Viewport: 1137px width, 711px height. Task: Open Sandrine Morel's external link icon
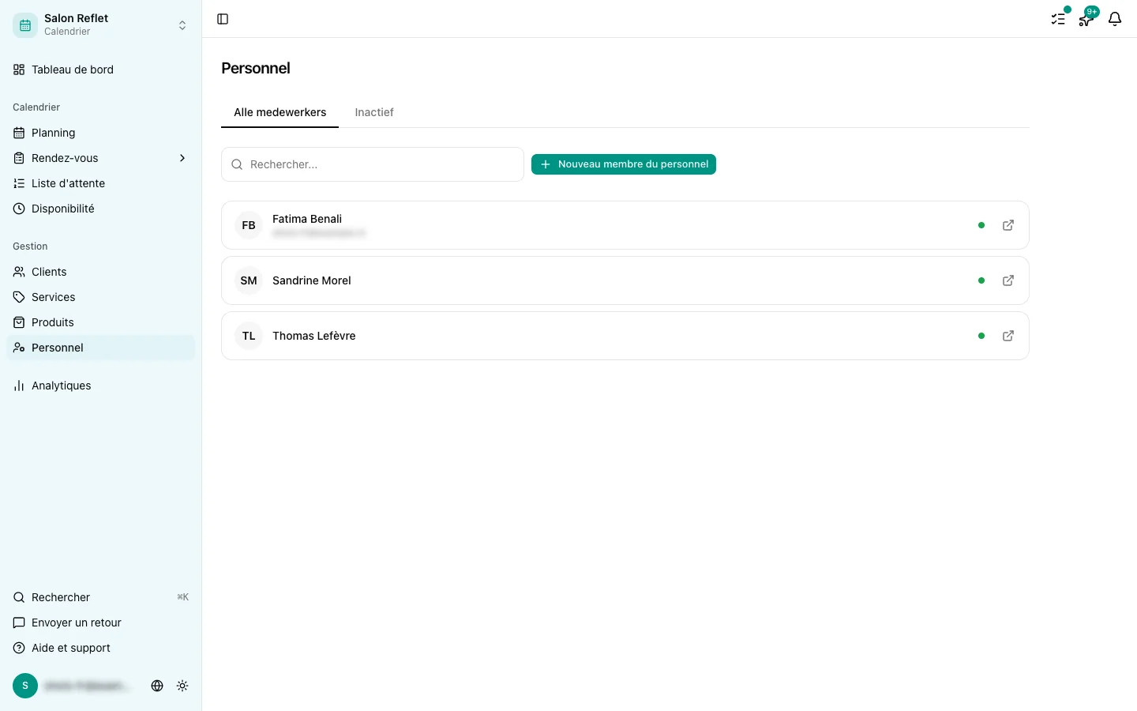coord(1008,280)
